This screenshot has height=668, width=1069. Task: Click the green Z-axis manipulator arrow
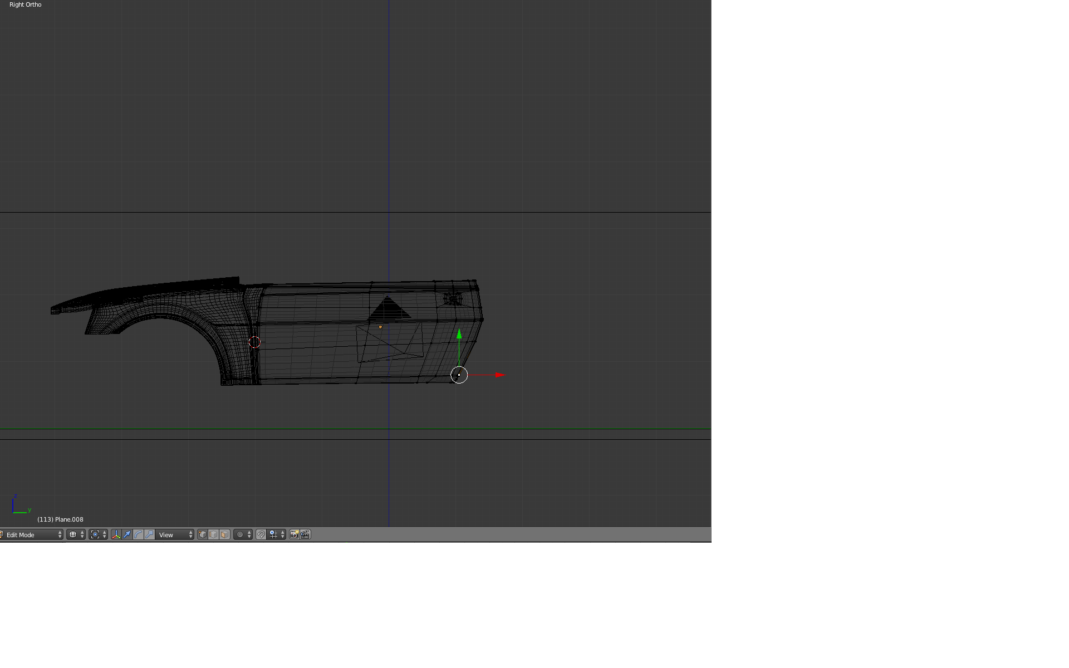[x=459, y=335]
